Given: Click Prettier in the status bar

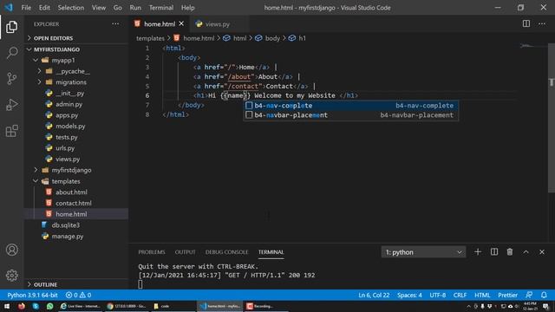Looking at the screenshot, I should (508, 295).
